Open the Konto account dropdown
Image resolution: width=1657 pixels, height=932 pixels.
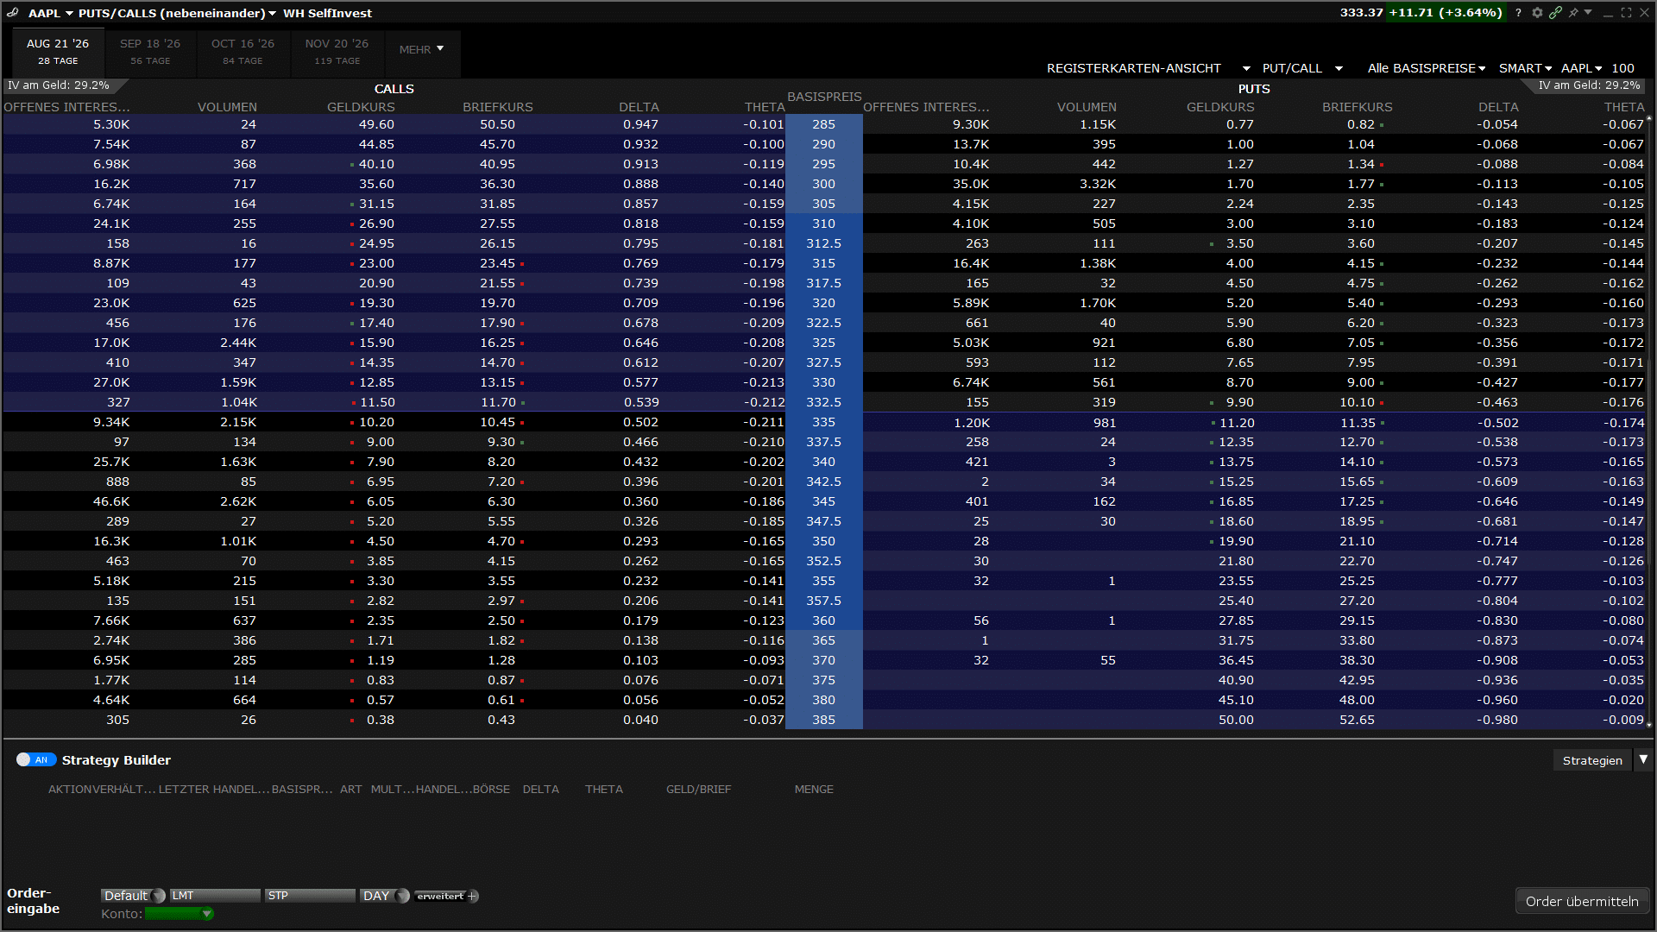click(x=179, y=914)
